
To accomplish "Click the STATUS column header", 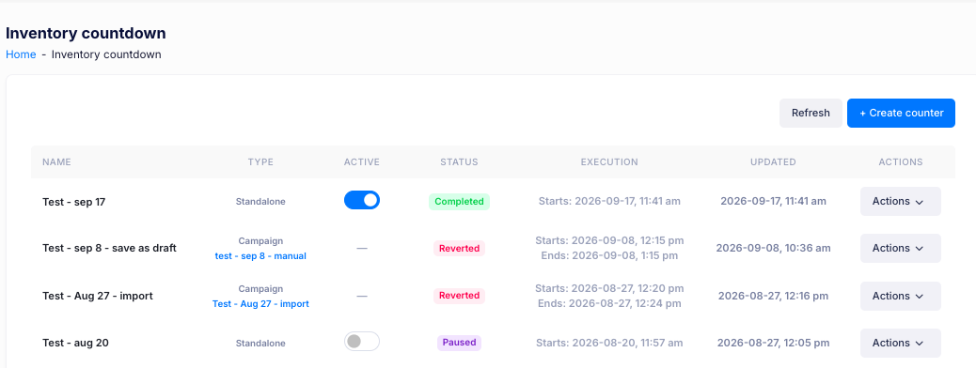I will (459, 161).
